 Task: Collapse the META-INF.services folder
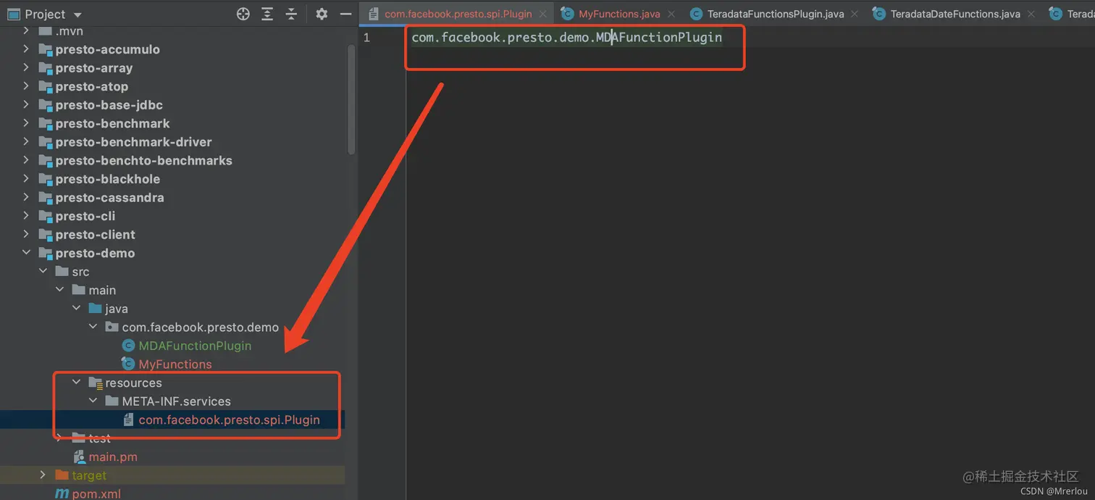[x=93, y=401]
